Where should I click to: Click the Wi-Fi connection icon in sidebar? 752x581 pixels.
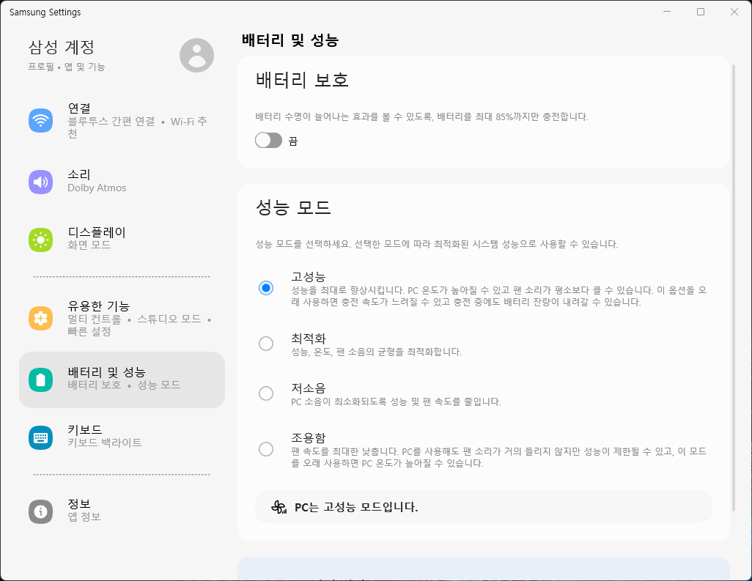pyautogui.click(x=40, y=120)
